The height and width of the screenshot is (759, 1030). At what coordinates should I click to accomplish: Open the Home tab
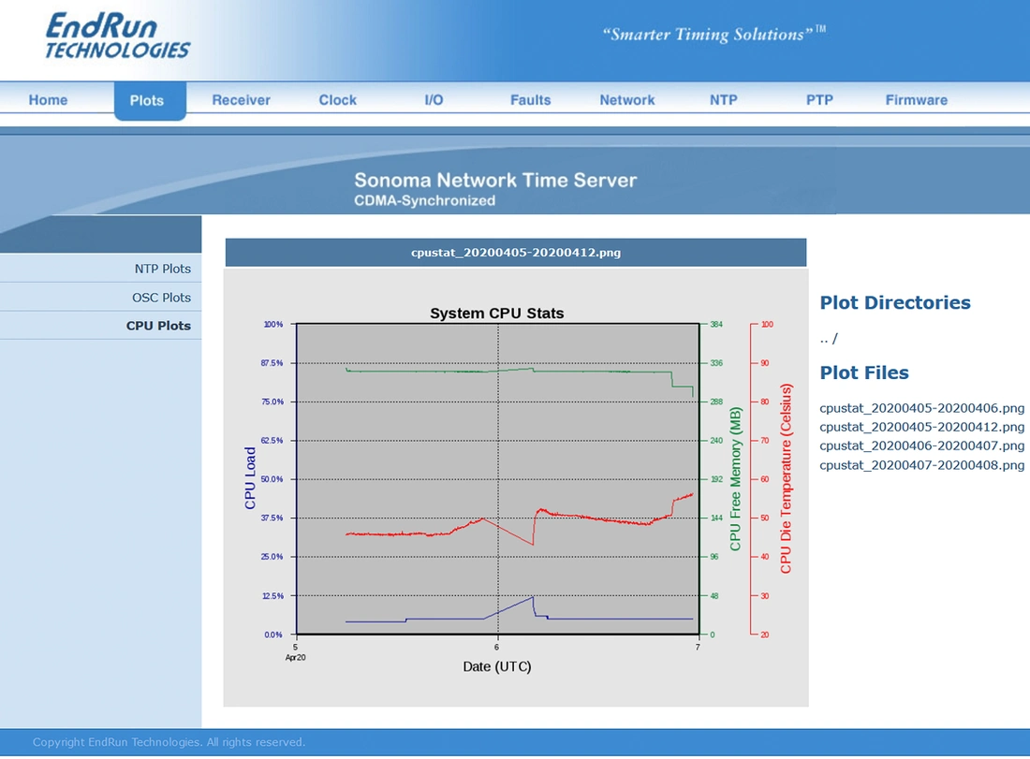click(48, 100)
